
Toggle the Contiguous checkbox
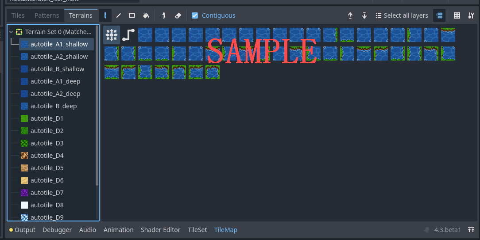point(195,15)
